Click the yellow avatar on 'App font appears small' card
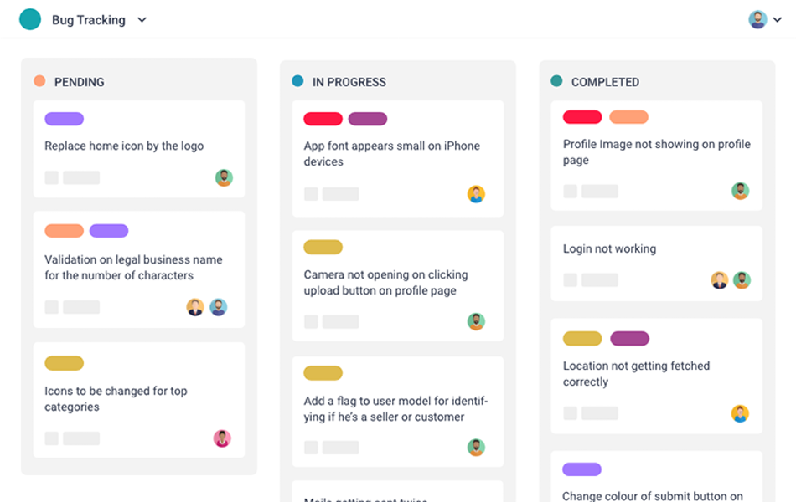 point(477,193)
